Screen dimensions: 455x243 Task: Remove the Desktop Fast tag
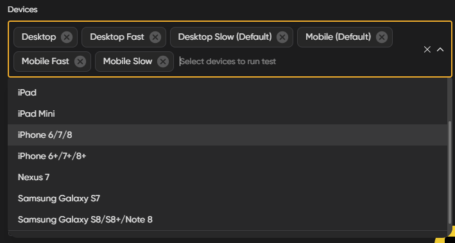click(155, 37)
